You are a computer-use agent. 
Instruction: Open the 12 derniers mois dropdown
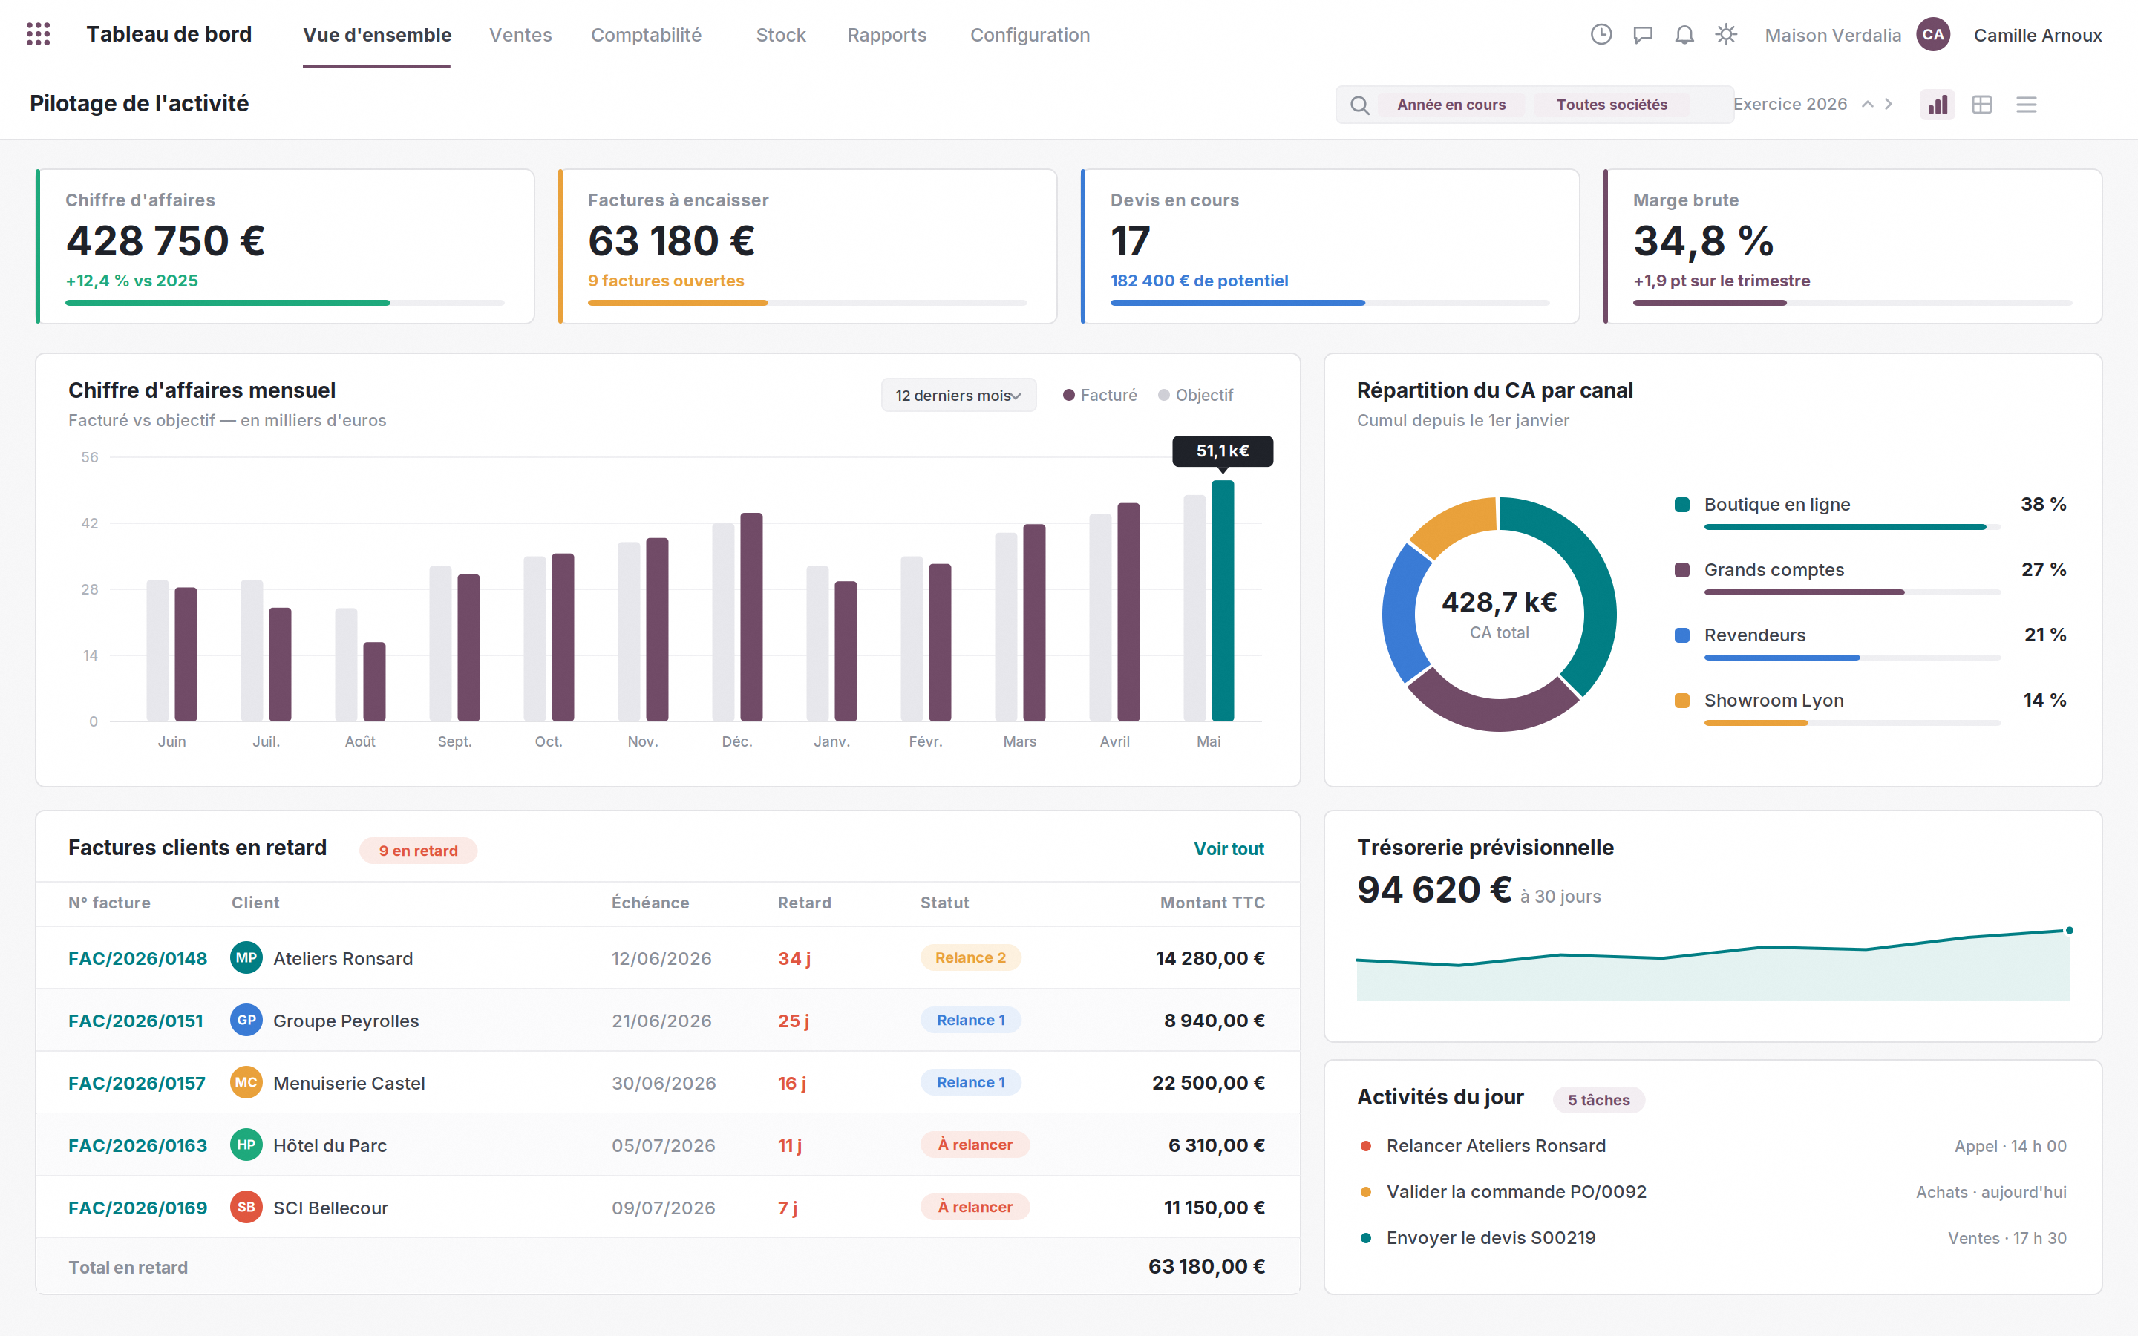pyautogui.click(x=958, y=395)
